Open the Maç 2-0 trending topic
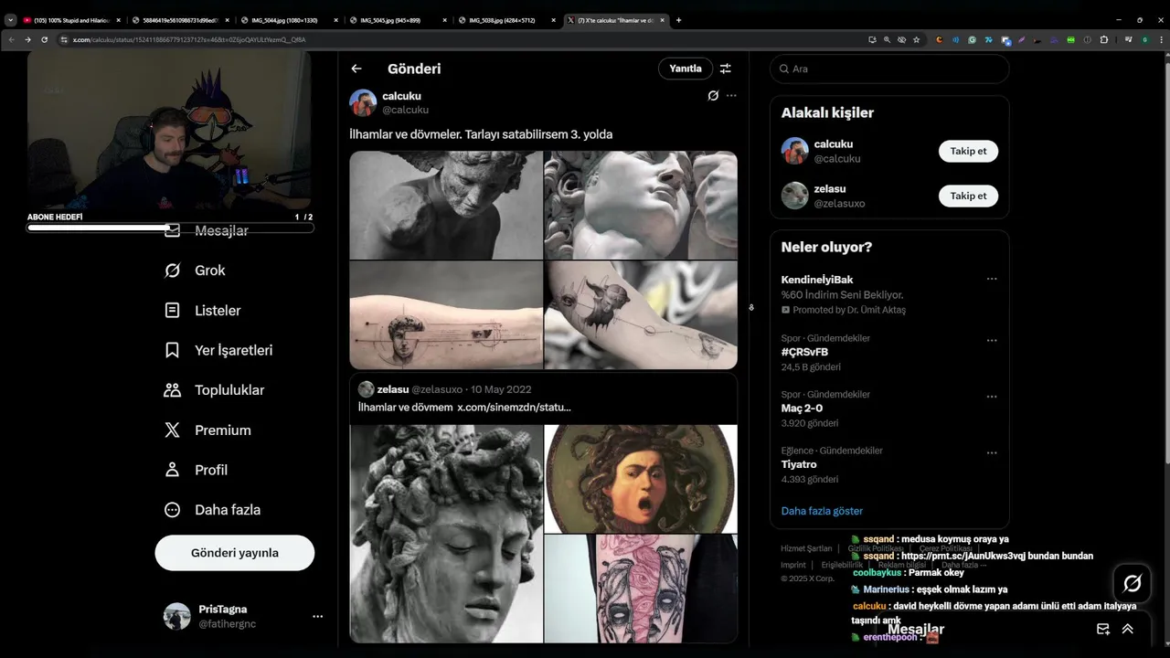The image size is (1170, 658). [x=802, y=409]
